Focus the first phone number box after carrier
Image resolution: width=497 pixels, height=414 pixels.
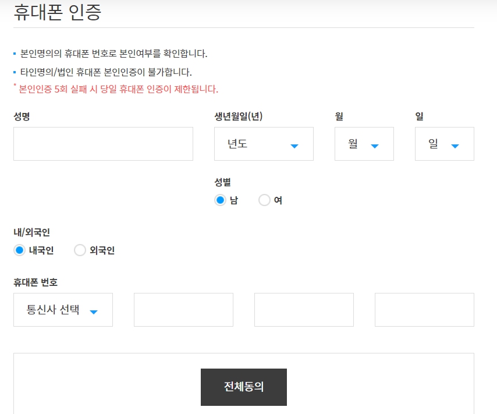(183, 310)
